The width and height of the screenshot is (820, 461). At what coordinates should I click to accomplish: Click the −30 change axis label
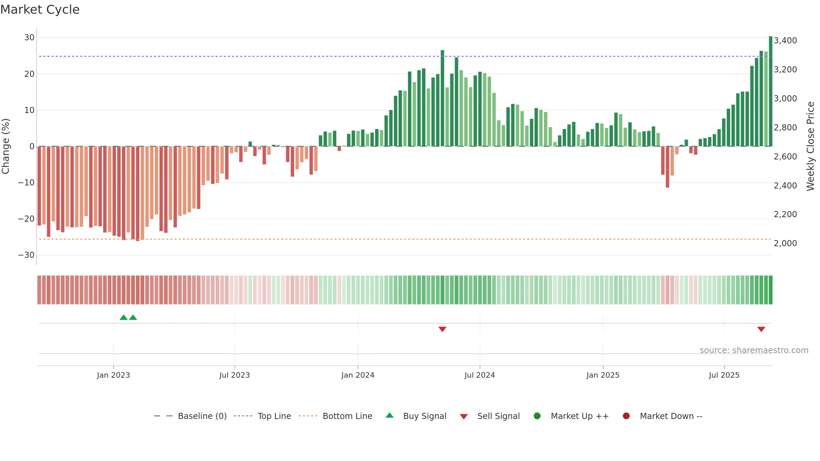point(26,255)
